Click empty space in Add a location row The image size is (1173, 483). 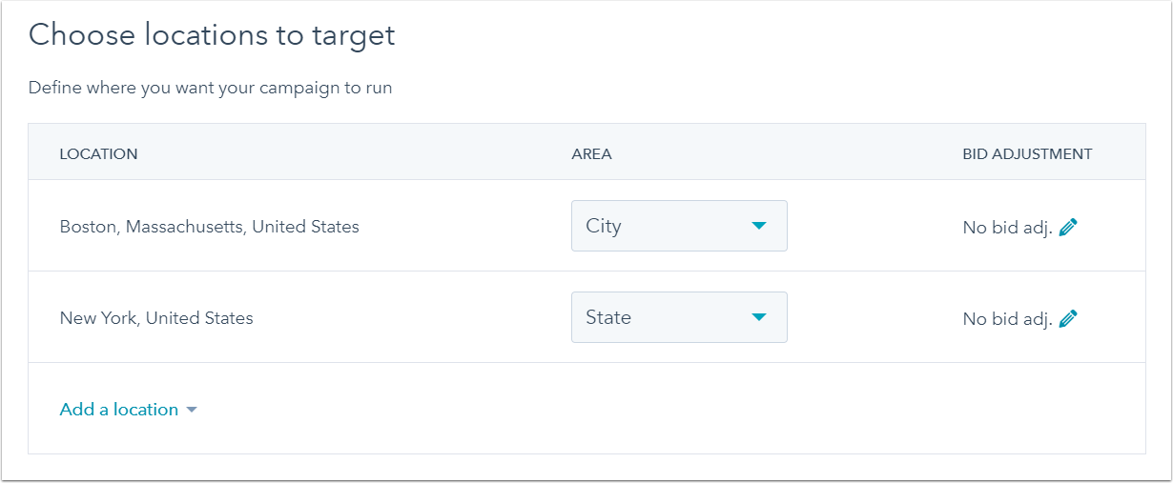click(668, 409)
